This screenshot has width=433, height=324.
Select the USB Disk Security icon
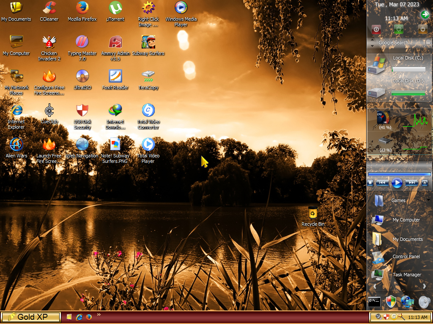(82, 111)
